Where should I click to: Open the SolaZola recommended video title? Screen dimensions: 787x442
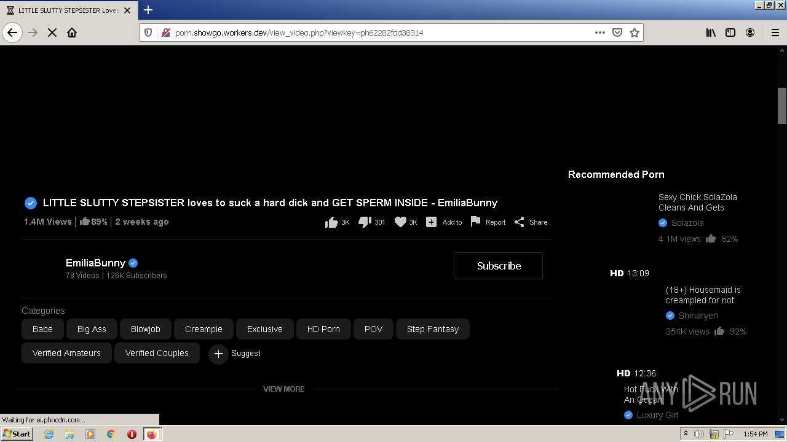698,202
